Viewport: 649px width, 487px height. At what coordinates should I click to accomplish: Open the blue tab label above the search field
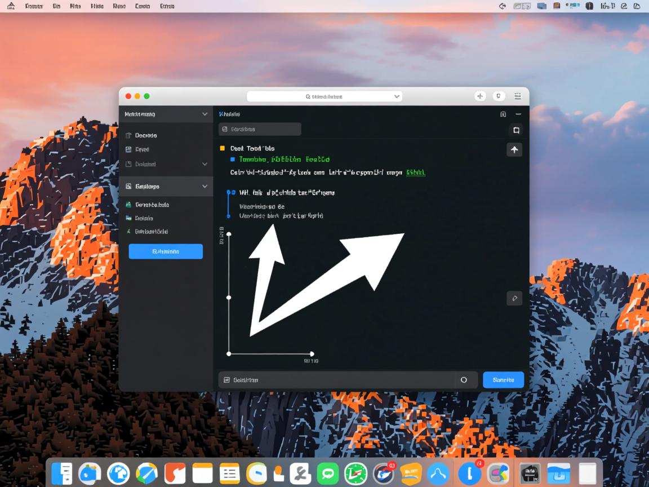[229, 114]
